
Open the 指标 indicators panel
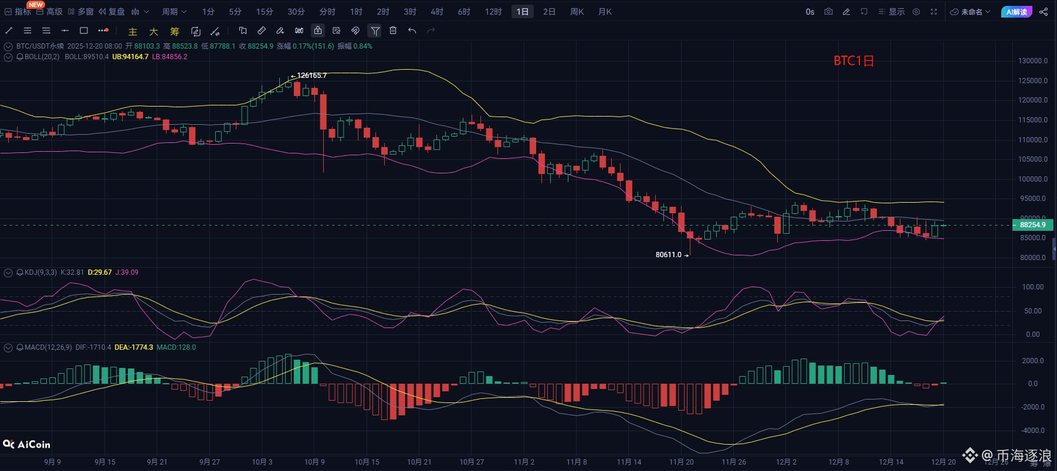18,12
